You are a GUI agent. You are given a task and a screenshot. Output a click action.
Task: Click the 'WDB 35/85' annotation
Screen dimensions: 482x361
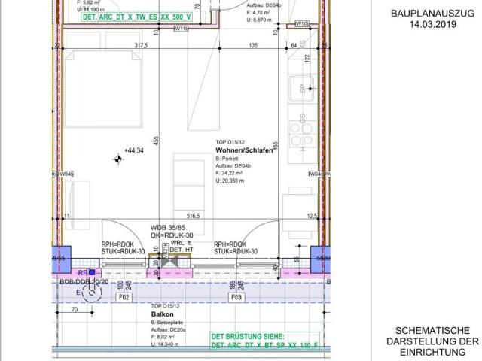pyautogui.click(x=168, y=228)
